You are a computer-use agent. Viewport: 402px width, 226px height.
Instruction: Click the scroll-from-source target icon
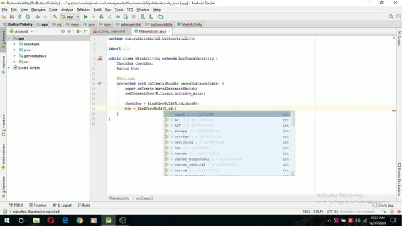click(63, 31)
